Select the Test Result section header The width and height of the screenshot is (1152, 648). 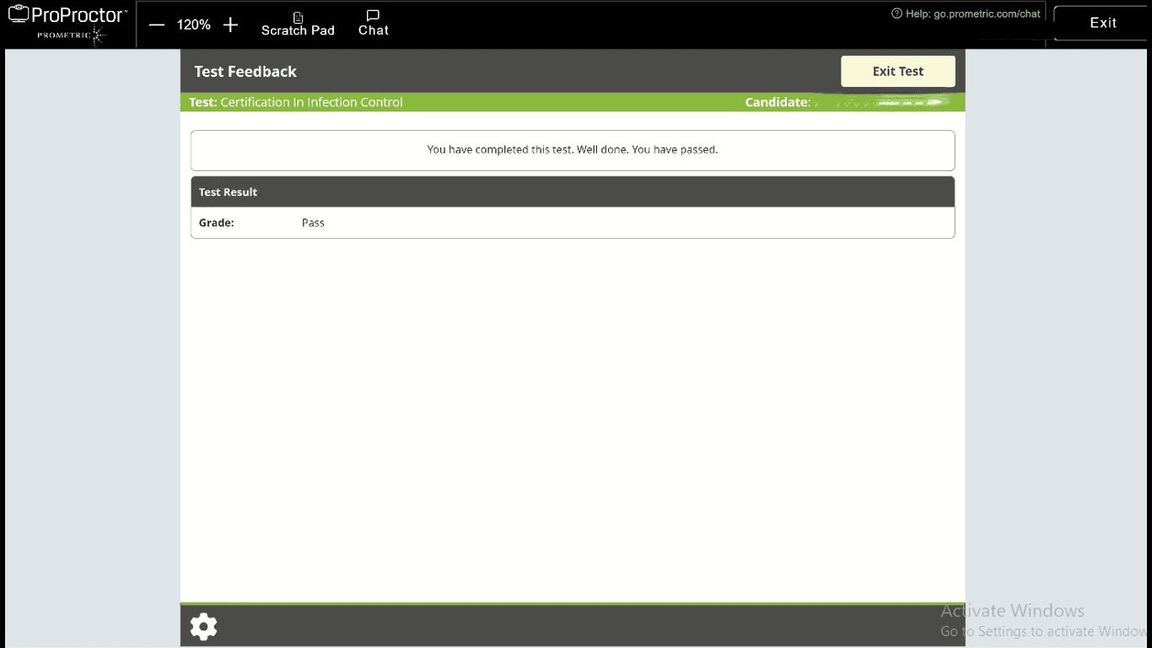point(228,192)
